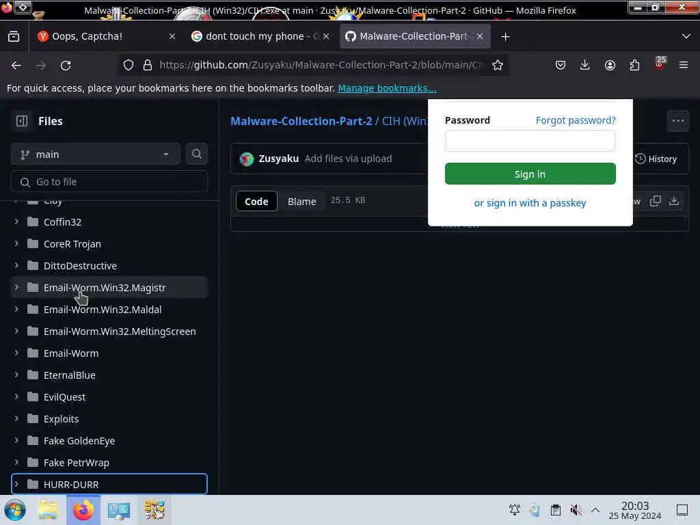
Task: Close the Malware-Collection-Part tab
Action: click(x=480, y=37)
